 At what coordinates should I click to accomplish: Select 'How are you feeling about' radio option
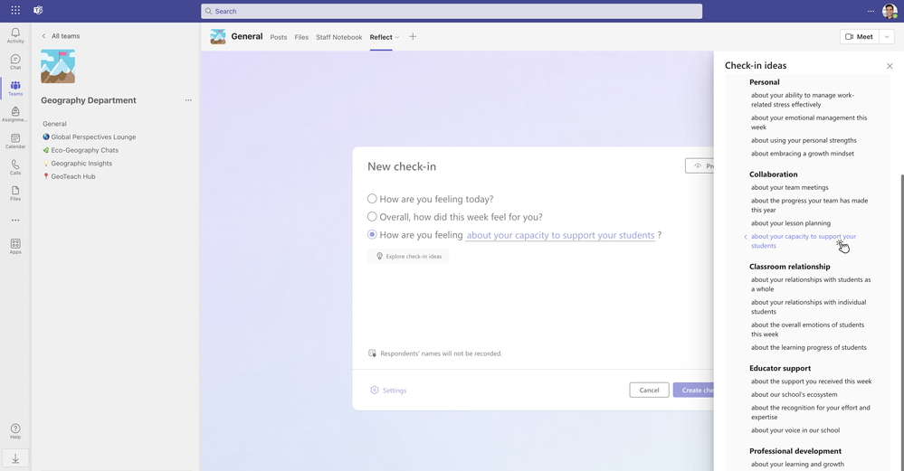pyautogui.click(x=373, y=234)
